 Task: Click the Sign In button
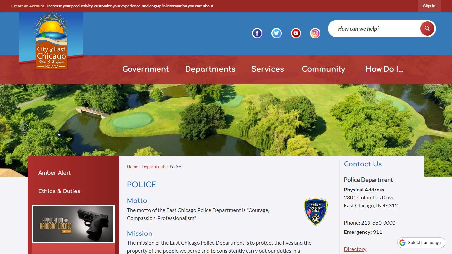[x=429, y=6]
